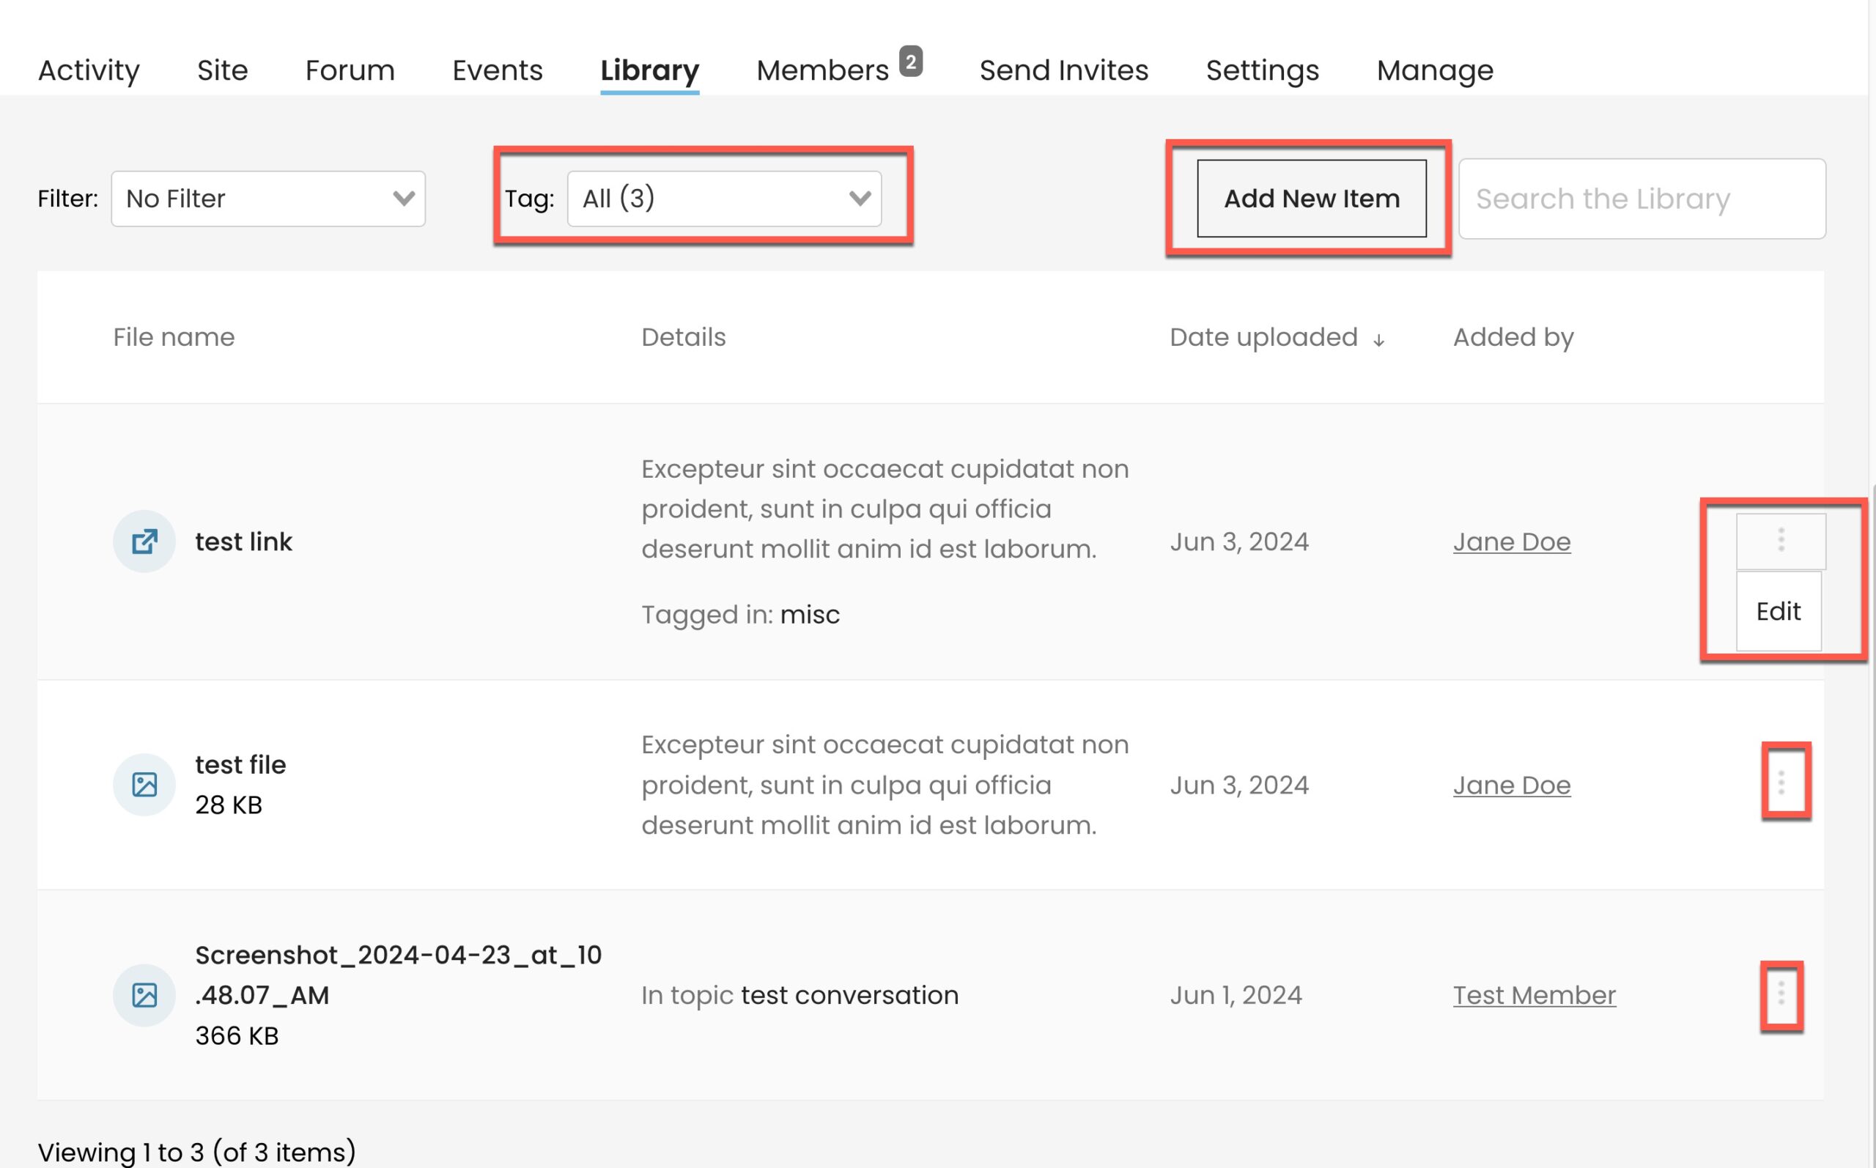Screen dimensions: 1876x1168
Task: Open Jane Doe's profile from the test link row
Action: point(1513,542)
